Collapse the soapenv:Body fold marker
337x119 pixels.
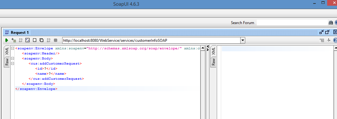[x=12, y=58]
